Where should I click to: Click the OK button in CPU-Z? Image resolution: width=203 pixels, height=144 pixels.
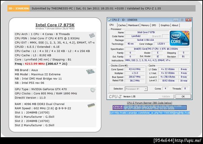coord(183,96)
